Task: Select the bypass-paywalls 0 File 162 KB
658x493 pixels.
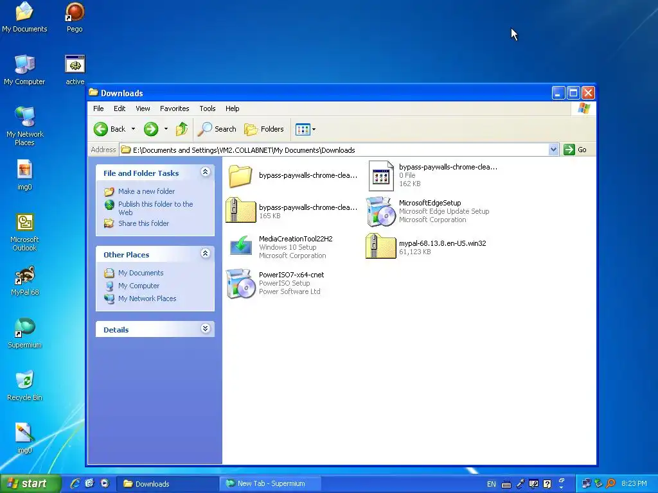Action: coord(381,176)
